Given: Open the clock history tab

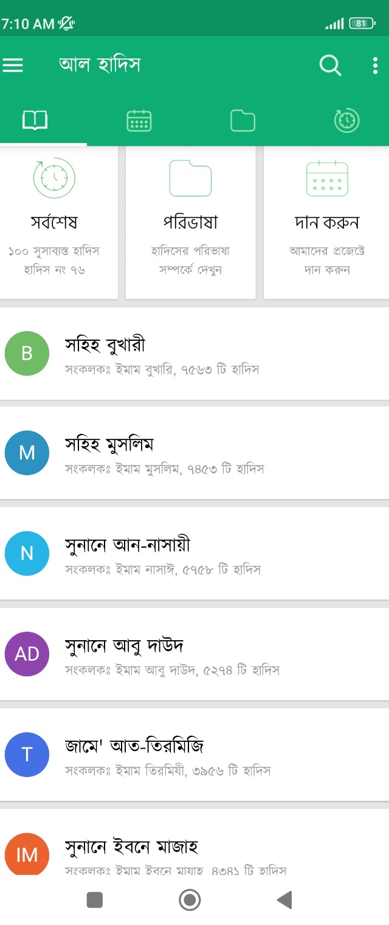Looking at the screenshot, I should [x=347, y=120].
